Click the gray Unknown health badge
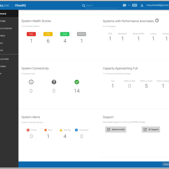The height and width of the screenshot is (169, 169). tap(81, 34)
